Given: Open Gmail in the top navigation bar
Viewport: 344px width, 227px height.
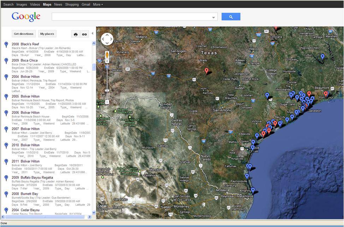Looking at the screenshot, I should pos(86,4).
